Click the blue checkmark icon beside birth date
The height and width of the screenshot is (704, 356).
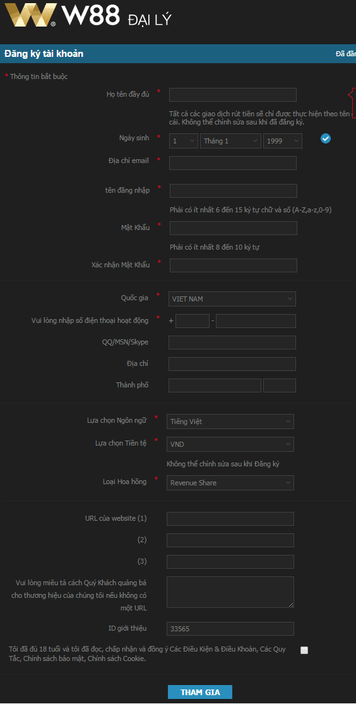(x=326, y=139)
